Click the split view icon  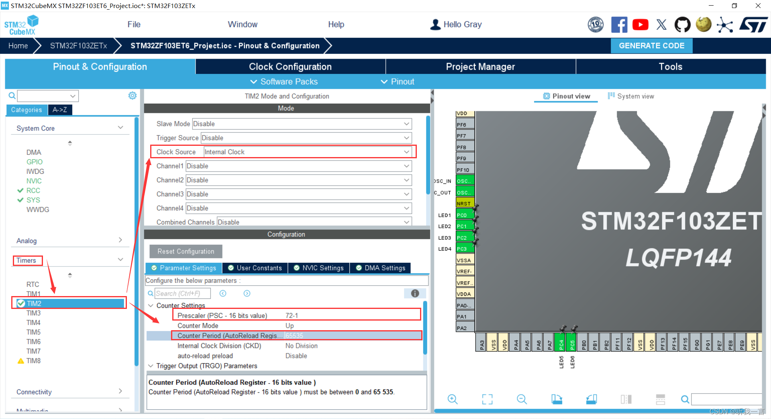click(x=626, y=399)
